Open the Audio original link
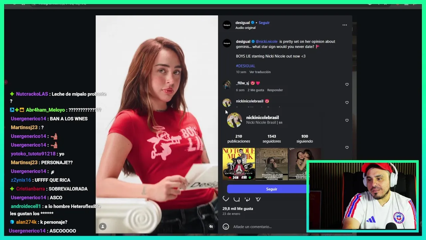Viewport: 426px width, 240px height. (x=245, y=28)
